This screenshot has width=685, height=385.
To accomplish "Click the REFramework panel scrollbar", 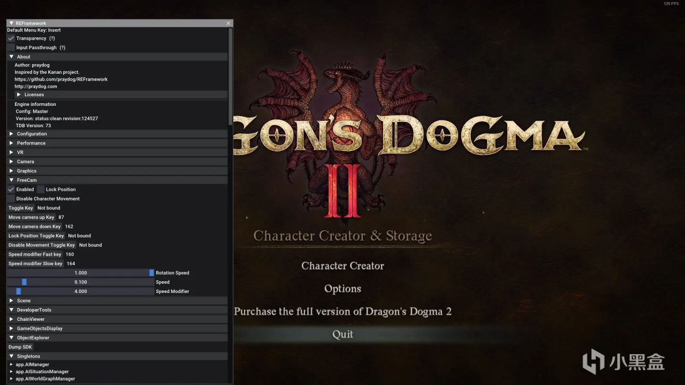I will (231, 76).
